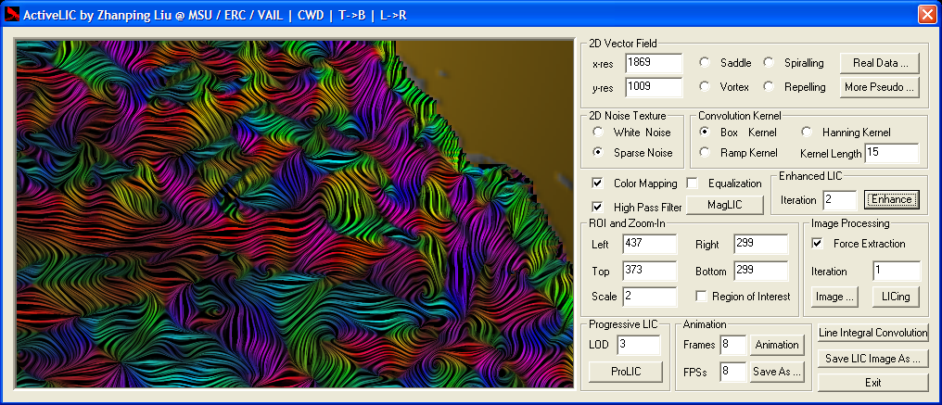Select the Hanning Kernel option
Image resolution: width=942 pixels, height=405 pixels.
click(x=807, y=133)
